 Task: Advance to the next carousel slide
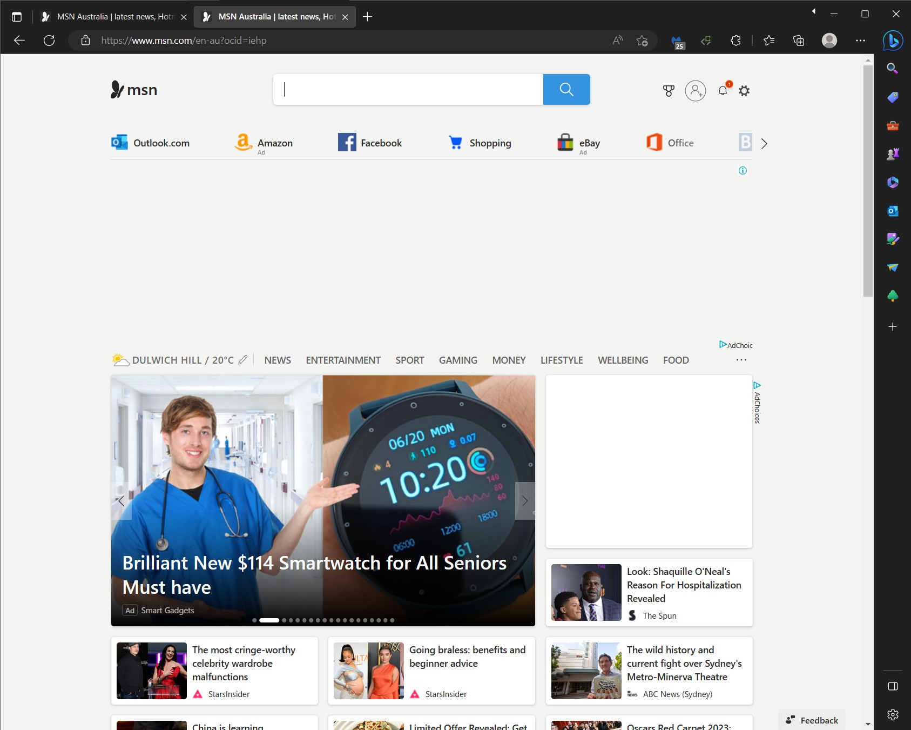point(525,501)
